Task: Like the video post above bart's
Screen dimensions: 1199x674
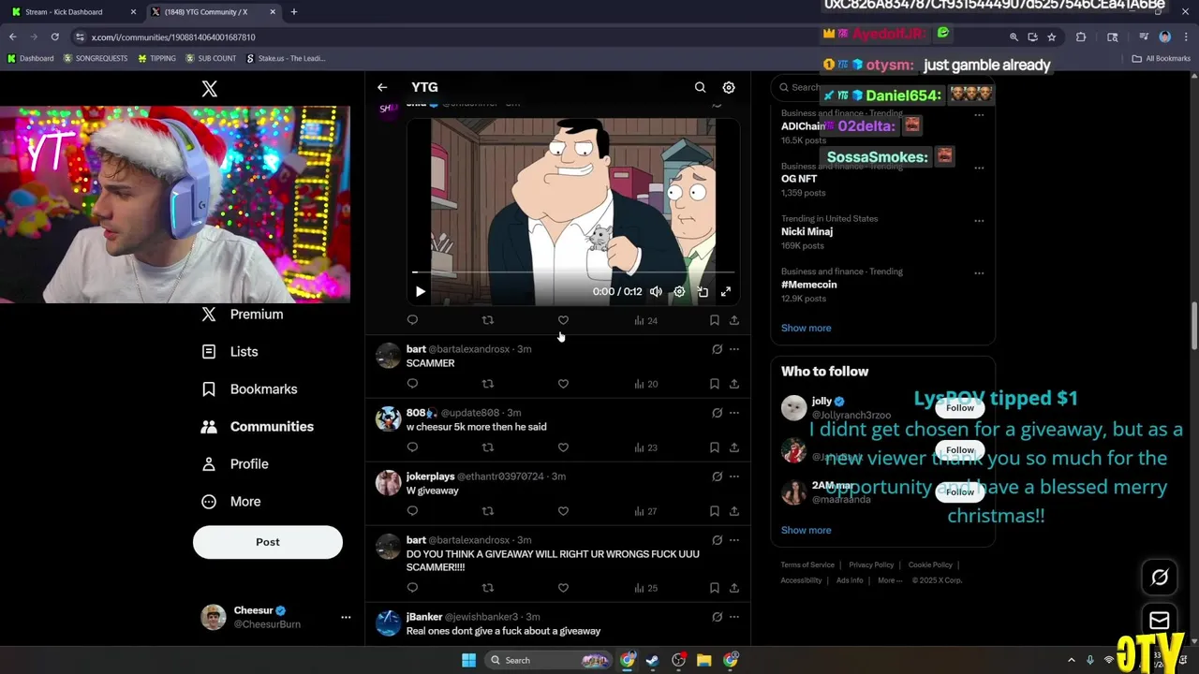Action: pos(563,320)
